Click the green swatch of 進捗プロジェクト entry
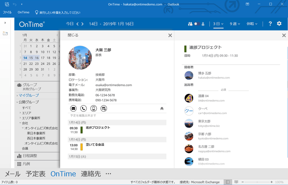 pyautogui.click(x=81, y=130)
